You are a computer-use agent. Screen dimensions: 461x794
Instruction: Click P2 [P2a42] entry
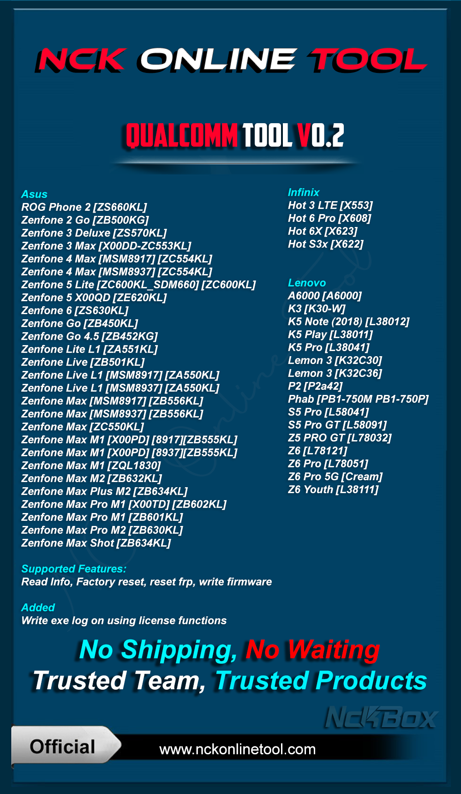(315, 386)
